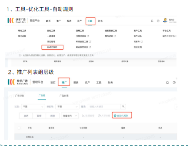Screen dimensions: 188x147
Task: Open 商家号 link
Action: pyautogui.click(x=137, y=41)
